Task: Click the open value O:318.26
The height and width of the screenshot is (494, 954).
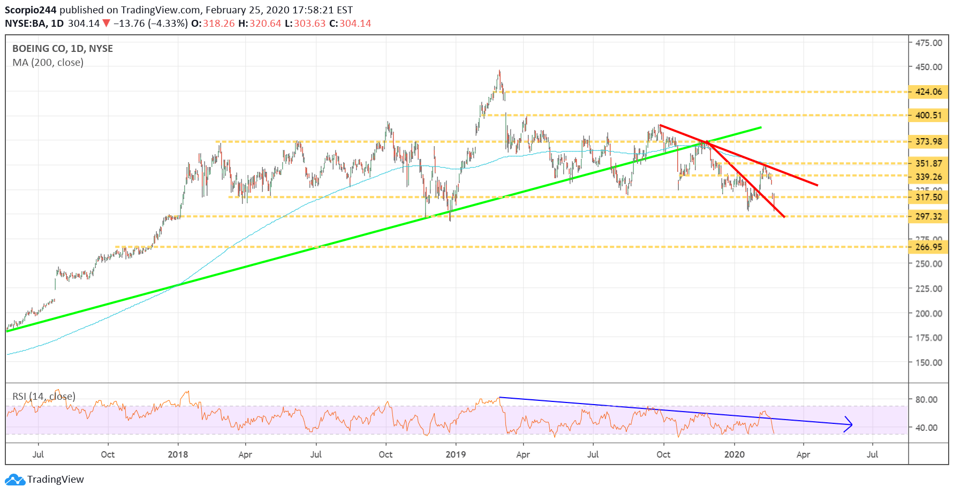Action: click(213, 24)
